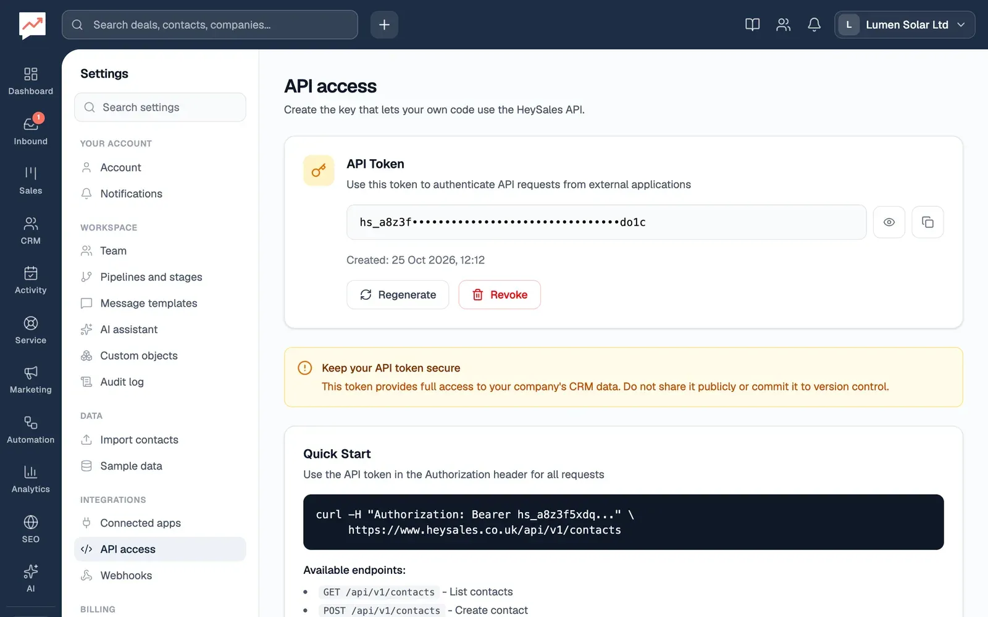Open the Analytics section
Viewport: 988px width, 617px height.
(30, 479)
